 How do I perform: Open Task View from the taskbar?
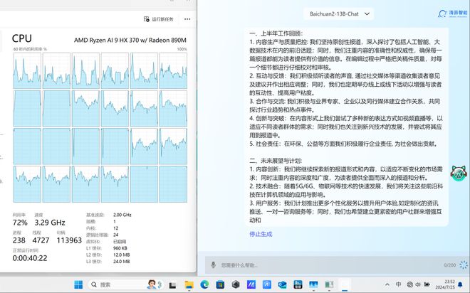tap(172, 285)
